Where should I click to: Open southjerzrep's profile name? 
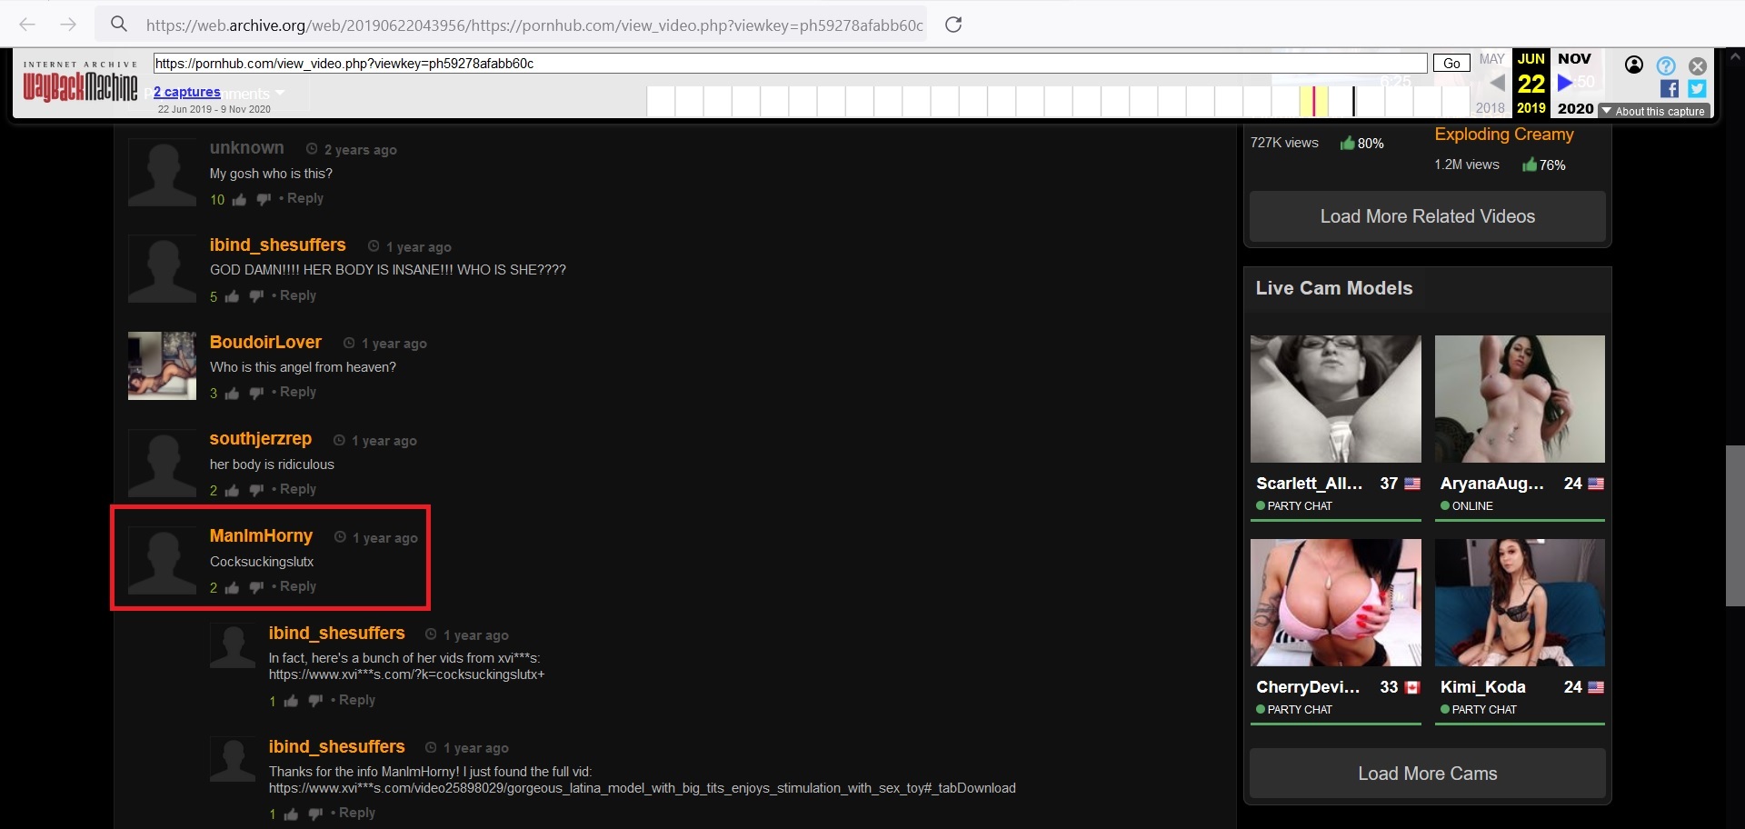(261, 438)
